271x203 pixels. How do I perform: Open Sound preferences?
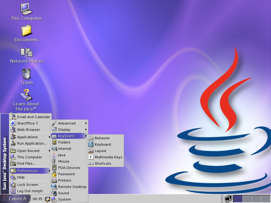click(69, 193)
